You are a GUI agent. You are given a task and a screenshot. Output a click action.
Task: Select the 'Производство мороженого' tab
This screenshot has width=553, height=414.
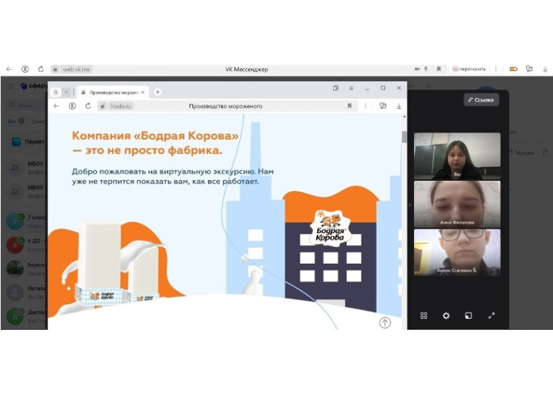click(x=113, y=92)
